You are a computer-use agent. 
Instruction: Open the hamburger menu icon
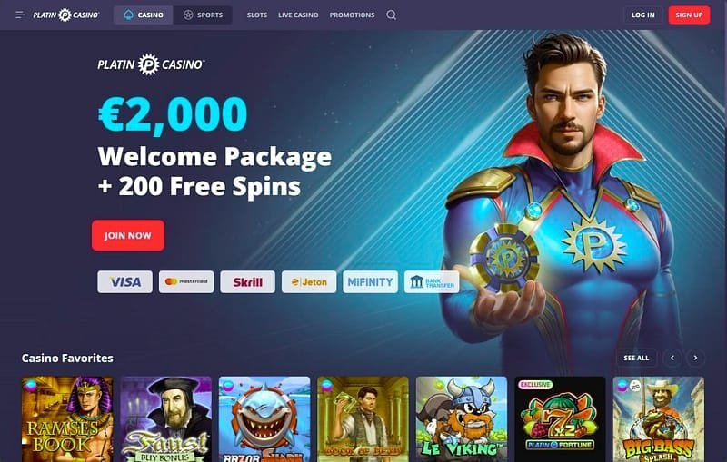pyautogui.click(x=20, y=15)
